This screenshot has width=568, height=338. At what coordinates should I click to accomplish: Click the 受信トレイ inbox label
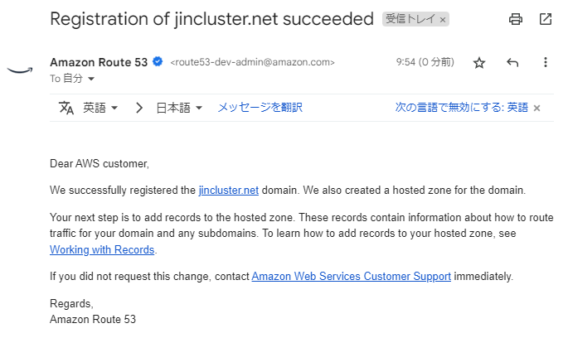point(410,19)
